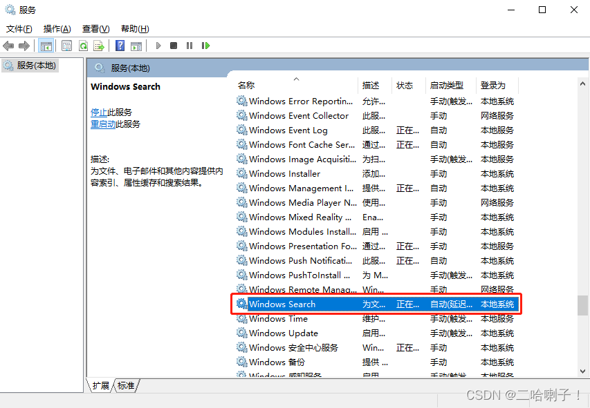The image size is (590, 408).
Task: Sort by the 名称 column header
Action: click(296, 86)
